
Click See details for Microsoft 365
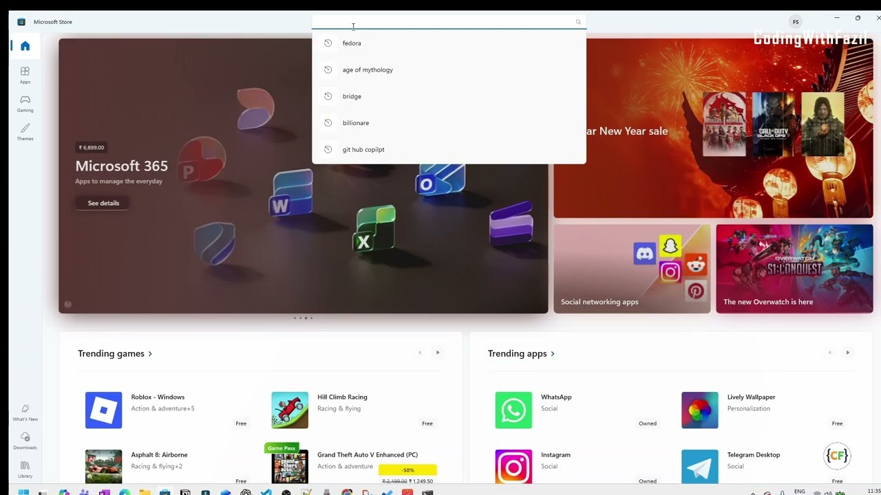pyautogui.click(x=103, y=203)
